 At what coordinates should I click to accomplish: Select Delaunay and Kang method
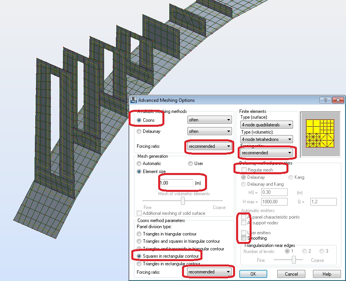pos(243,184)
